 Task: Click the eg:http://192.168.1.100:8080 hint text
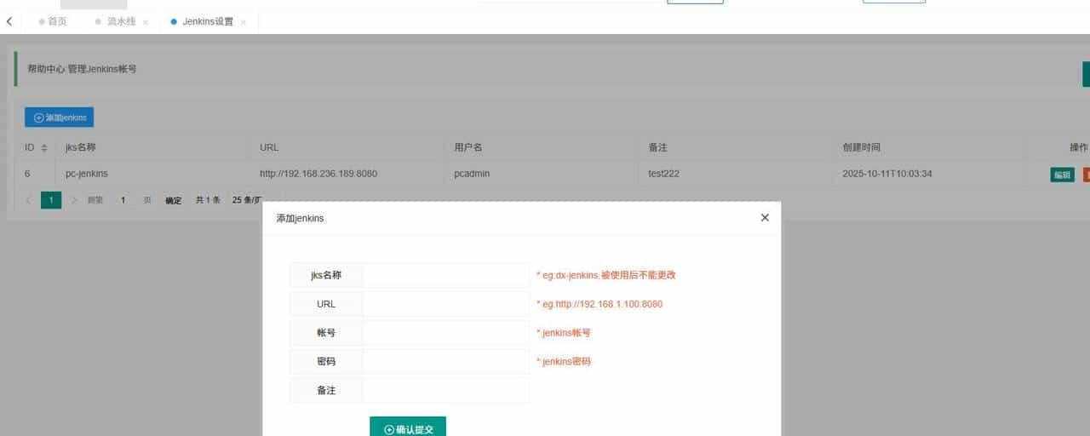pyautogui.click(x=599, y=304)
